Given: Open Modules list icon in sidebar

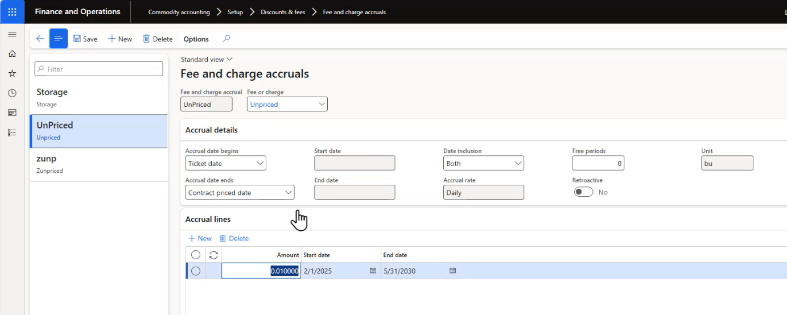Looking at the screenshot, I should [12, 132].
